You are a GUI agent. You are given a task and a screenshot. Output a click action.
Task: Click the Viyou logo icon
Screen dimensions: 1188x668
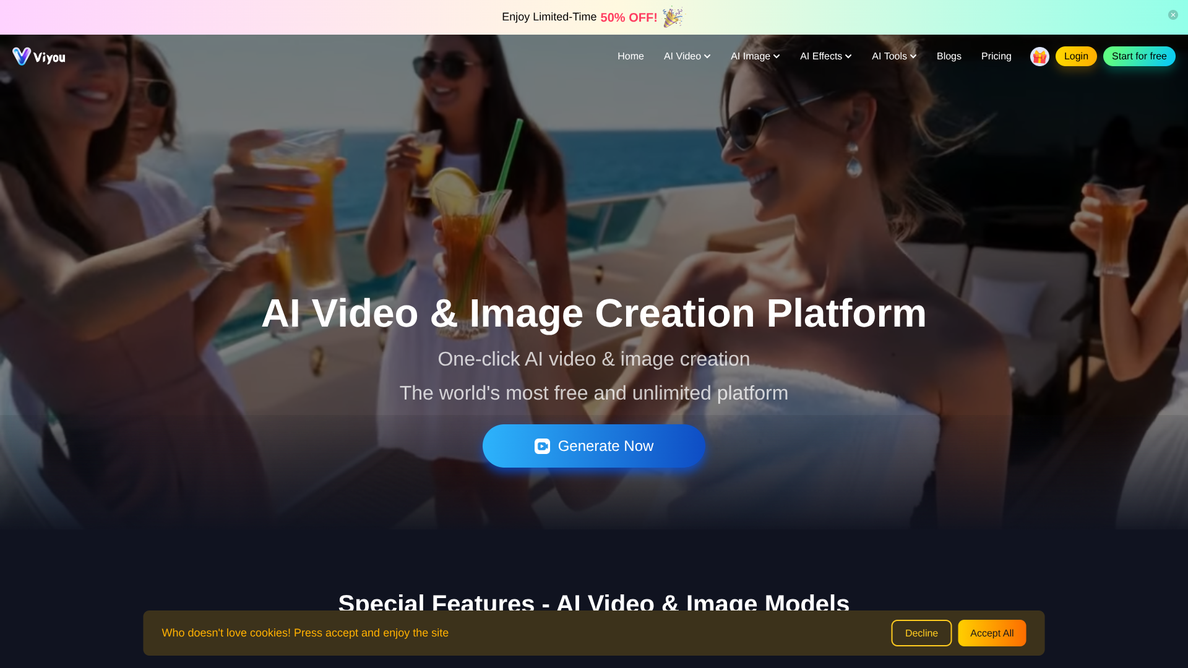(21, 56)
